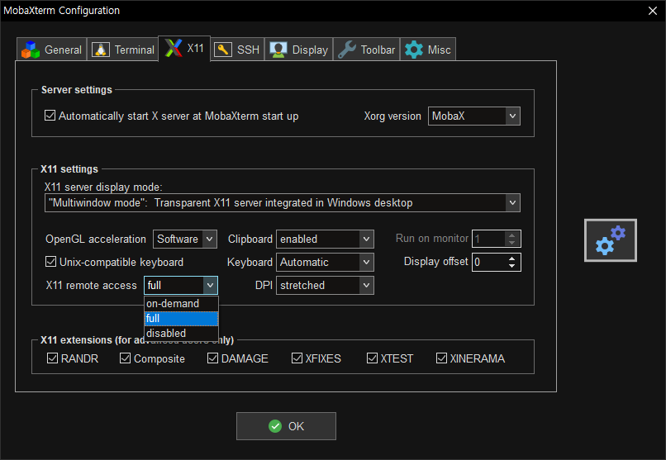666x460 pixels.
Task: Toggle the DAMAGE extension checkbox
Action: 212,358
